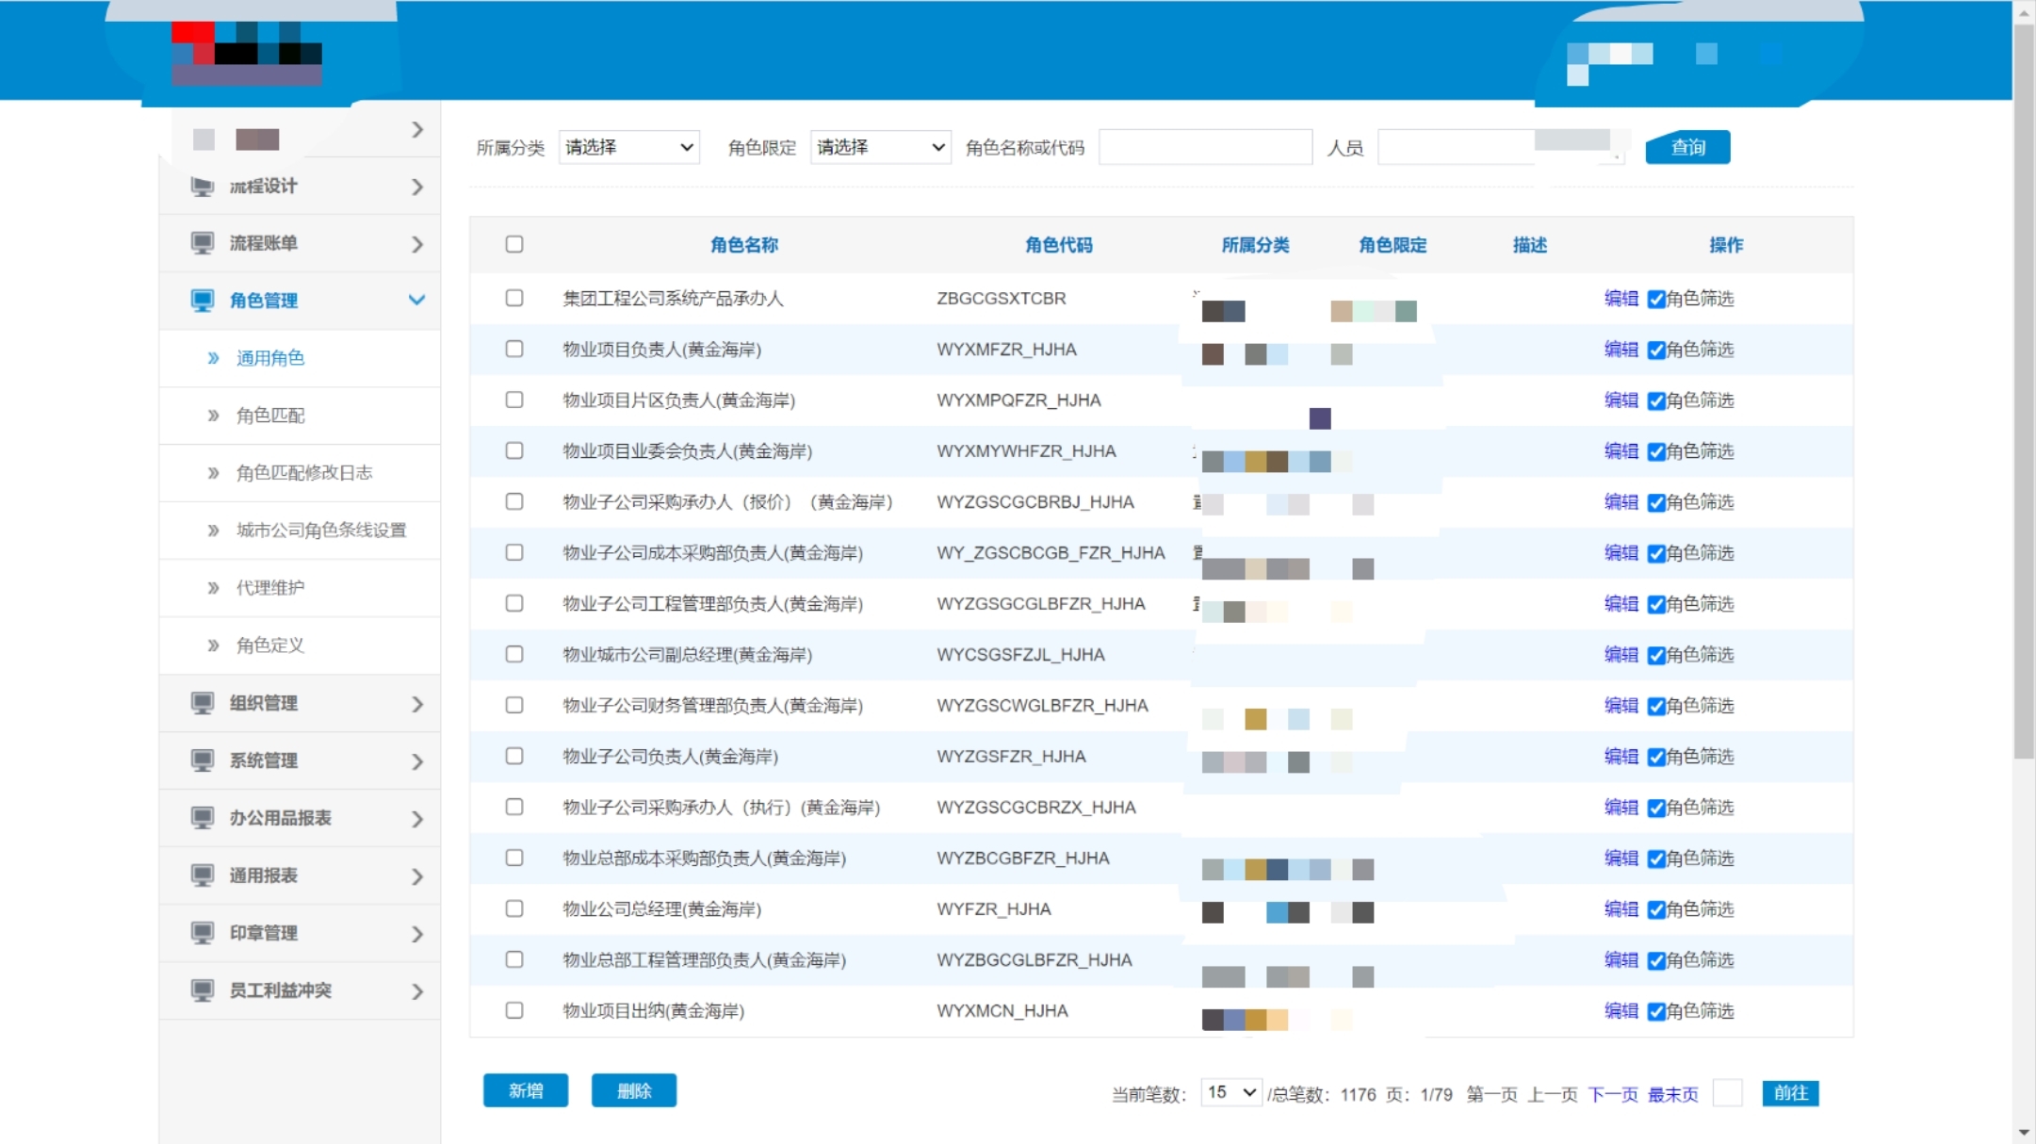
Task: Expand the 流程设计 chevron
Action: tap(417, 187)
